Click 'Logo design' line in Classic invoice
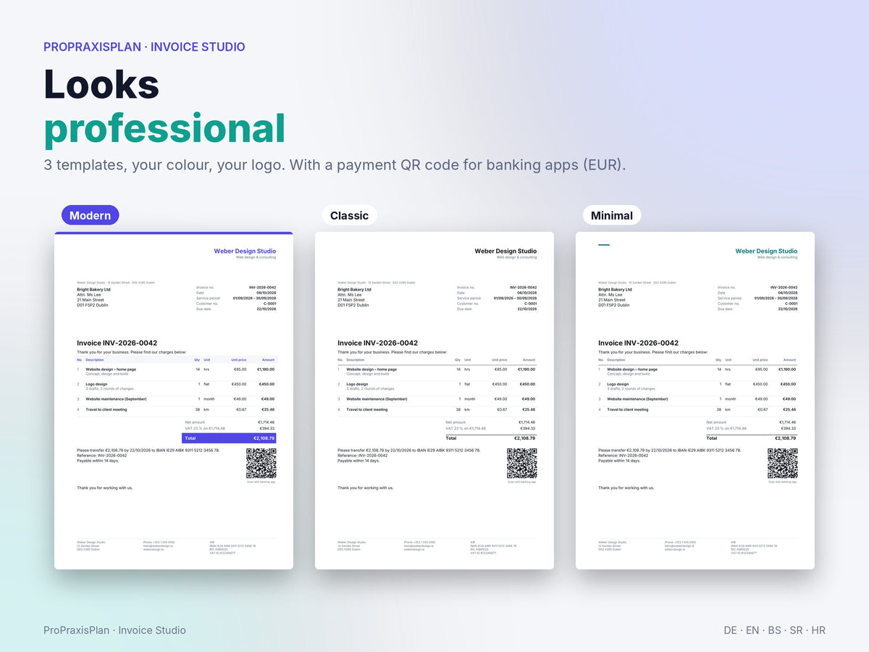This screenshot has width=869, height=652. (357, 384)
